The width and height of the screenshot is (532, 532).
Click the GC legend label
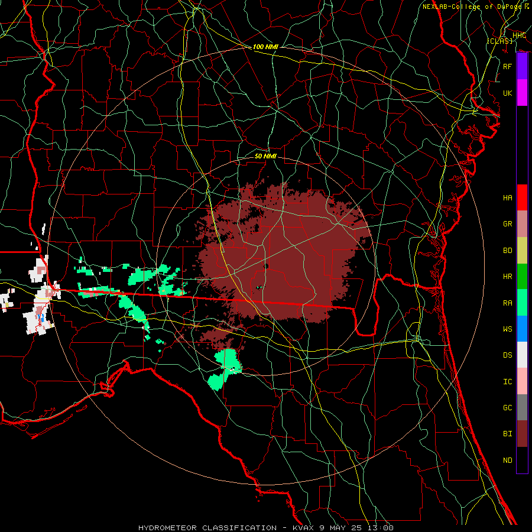[x=508, y=407]
